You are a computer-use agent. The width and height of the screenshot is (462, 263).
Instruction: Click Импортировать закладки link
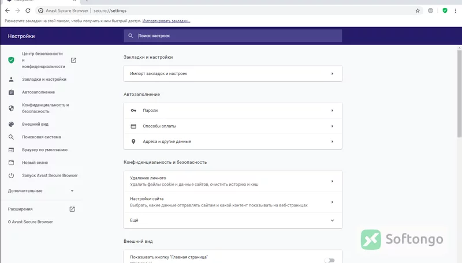(x=166, y=21)
